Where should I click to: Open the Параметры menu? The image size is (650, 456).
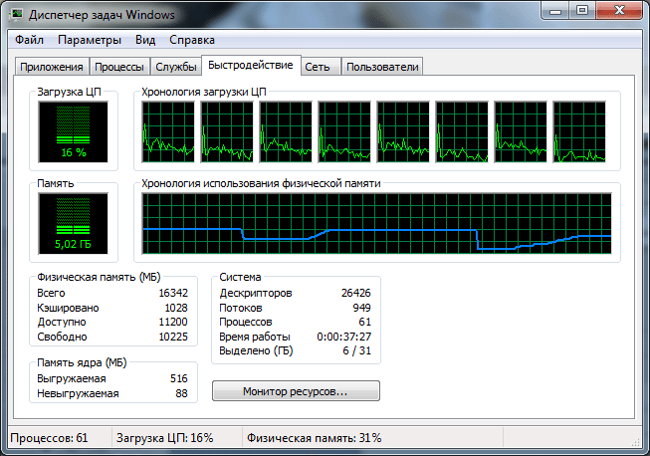pyautogui.click(x=90, y=40)
